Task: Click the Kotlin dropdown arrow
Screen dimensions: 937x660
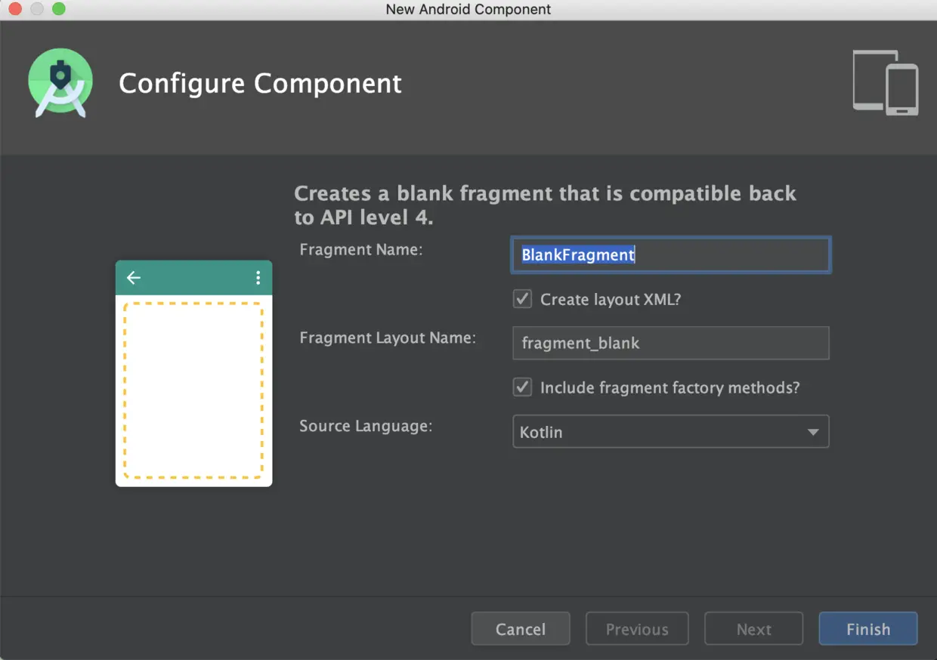Action: tap(813, 433)
